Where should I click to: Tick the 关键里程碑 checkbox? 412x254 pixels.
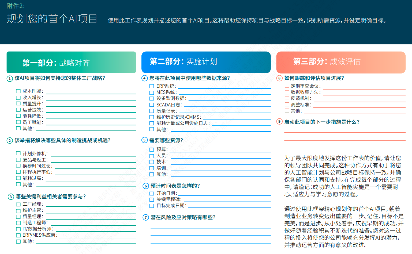(x=152, y=199)
